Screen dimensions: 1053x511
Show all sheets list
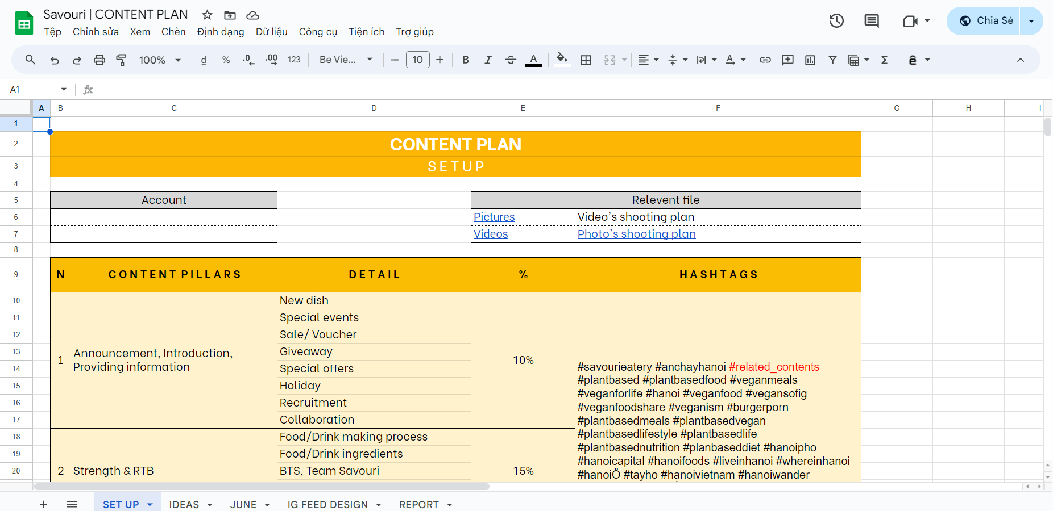pos(72,504)
